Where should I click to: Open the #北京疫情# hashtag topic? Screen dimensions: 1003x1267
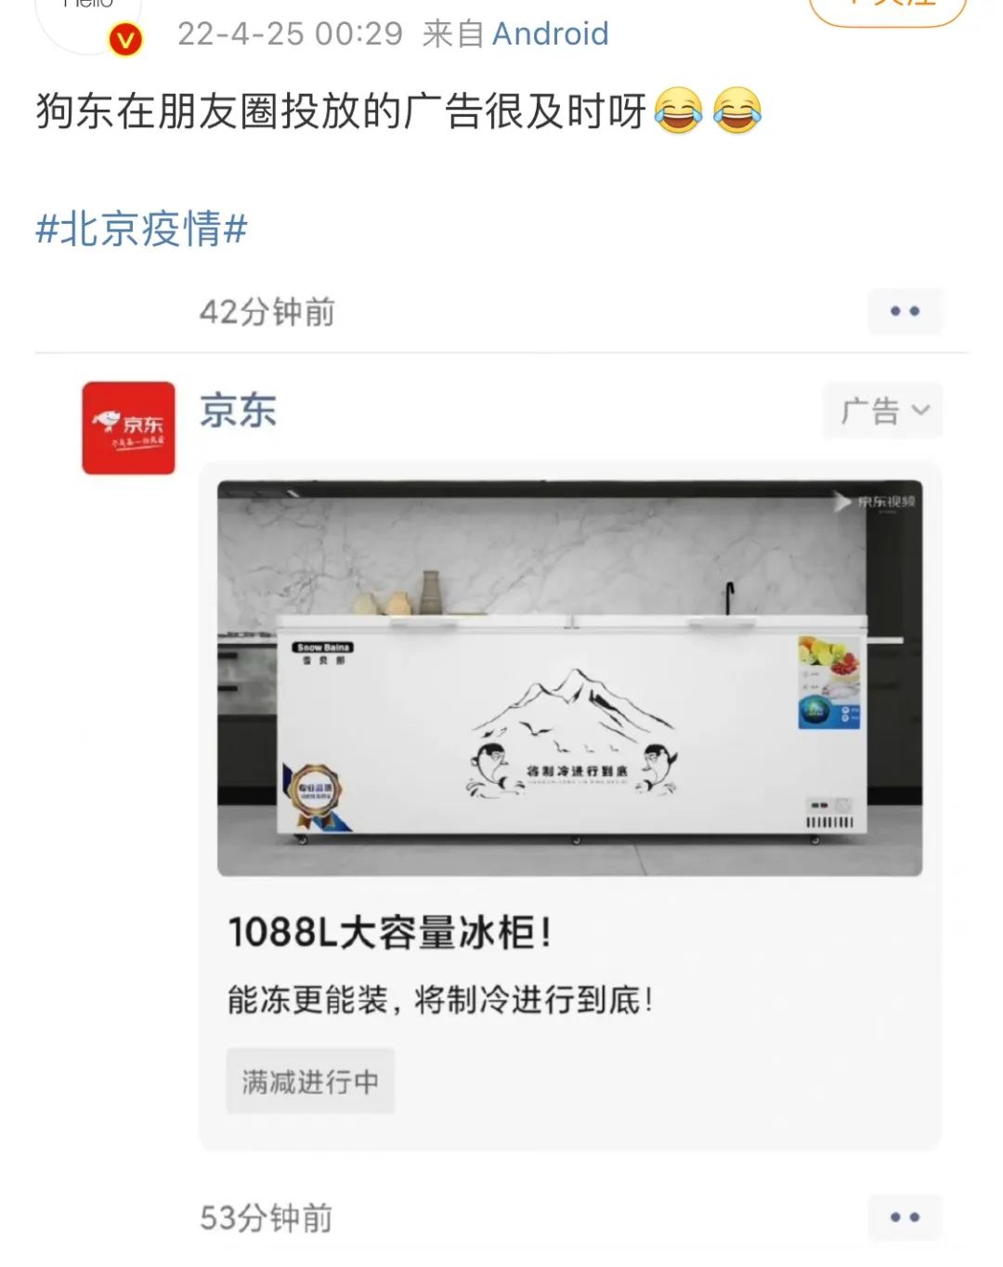click(x=142, y=229)
